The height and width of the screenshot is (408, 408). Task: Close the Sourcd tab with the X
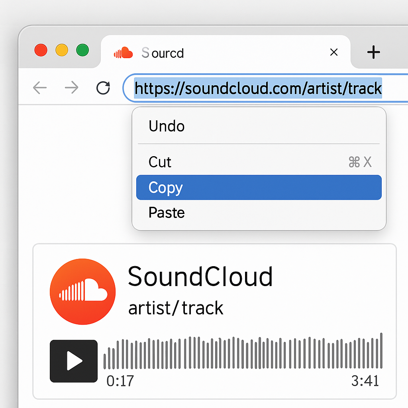334,52
